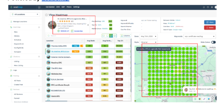This screenshot has height=104, width=217.
Task: Open the notifications bell icon
Action: (204, 7)
